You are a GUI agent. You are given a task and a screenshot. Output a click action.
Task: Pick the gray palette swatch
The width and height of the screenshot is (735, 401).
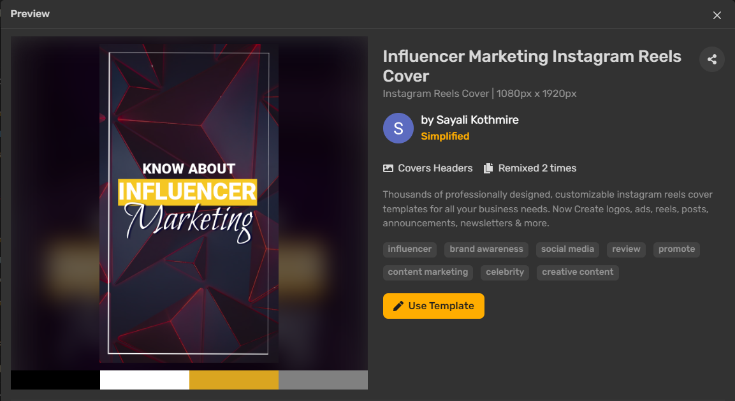click(x=323, y=380)
